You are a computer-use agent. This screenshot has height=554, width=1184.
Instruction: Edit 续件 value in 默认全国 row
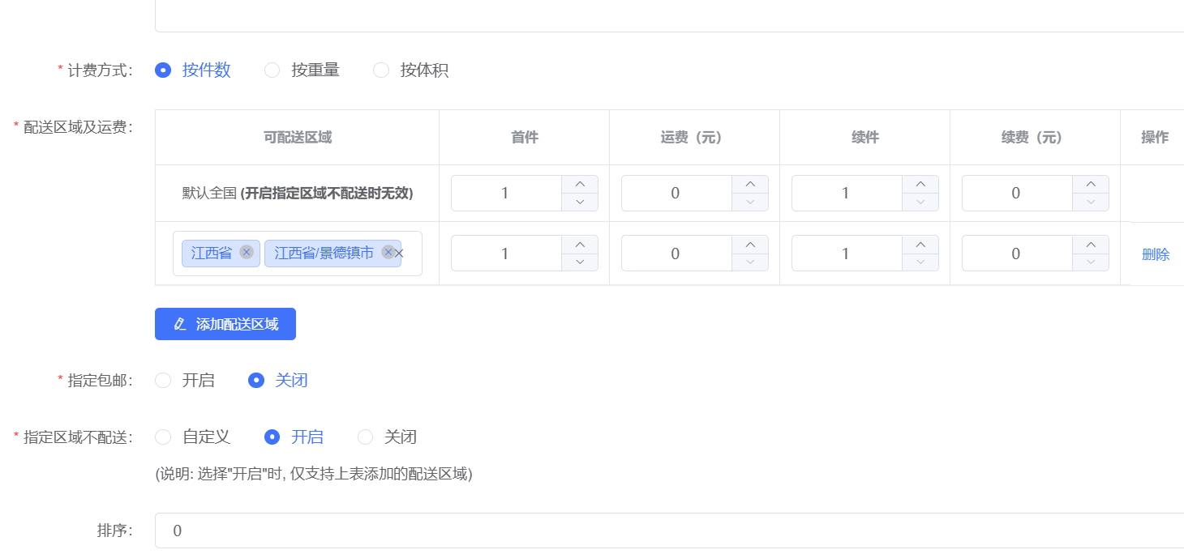pyautogui.click(x=846, y=193)
